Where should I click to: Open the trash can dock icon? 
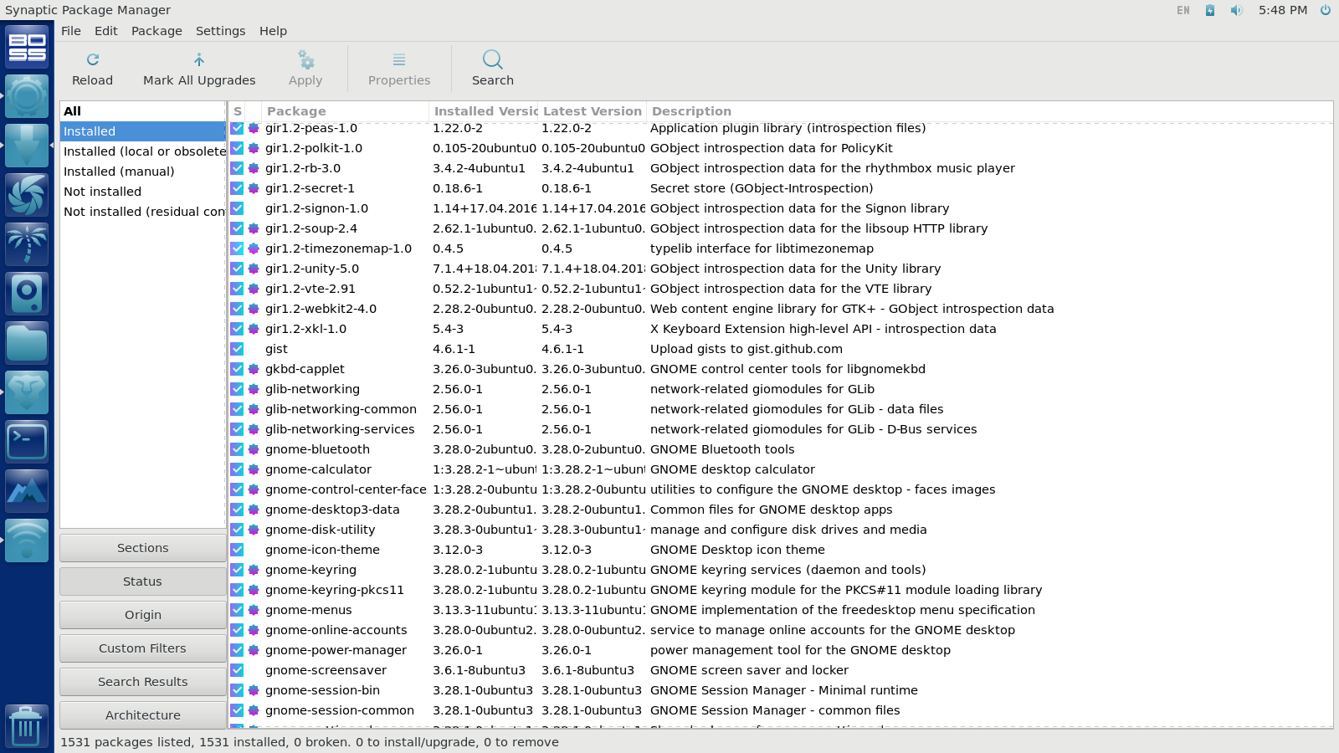click(27, 726)
